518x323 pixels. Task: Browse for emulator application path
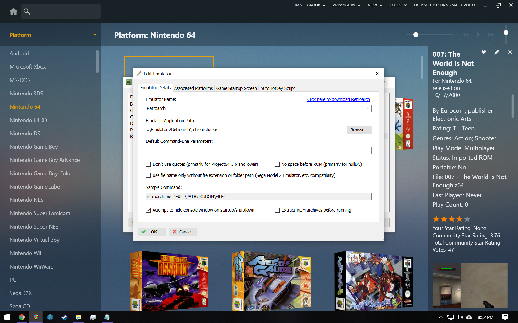pos(359,130)
